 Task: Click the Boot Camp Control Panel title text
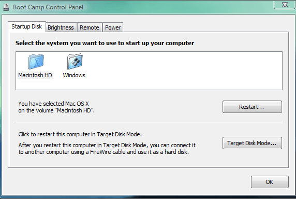[x=48, y=7]
